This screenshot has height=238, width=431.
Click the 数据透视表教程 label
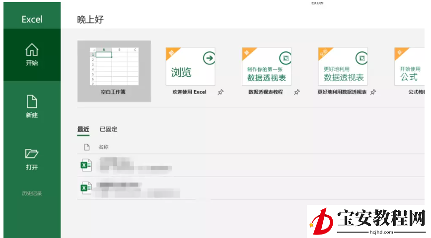266,92
